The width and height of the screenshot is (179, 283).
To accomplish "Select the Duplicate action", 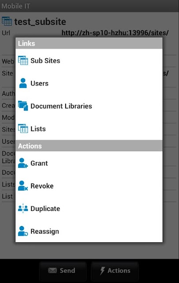I will [89, 208].
